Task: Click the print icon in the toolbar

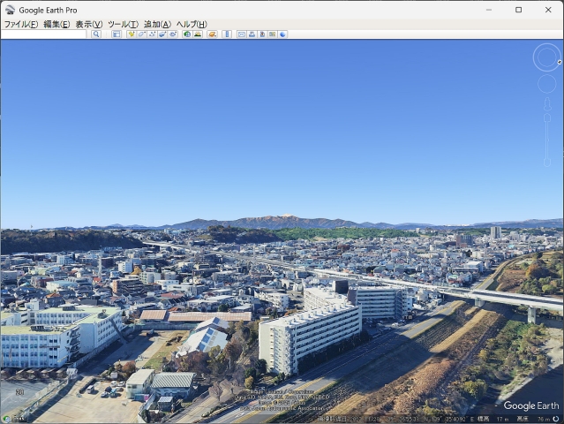Action: [x=252, y=34]
